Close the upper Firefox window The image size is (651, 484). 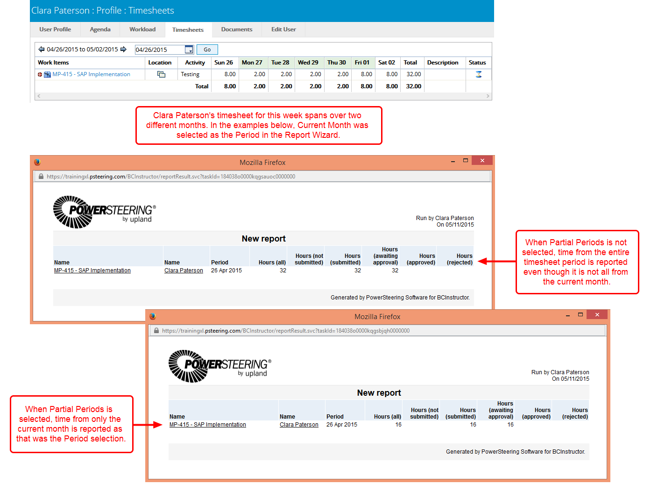pos(482,161)
